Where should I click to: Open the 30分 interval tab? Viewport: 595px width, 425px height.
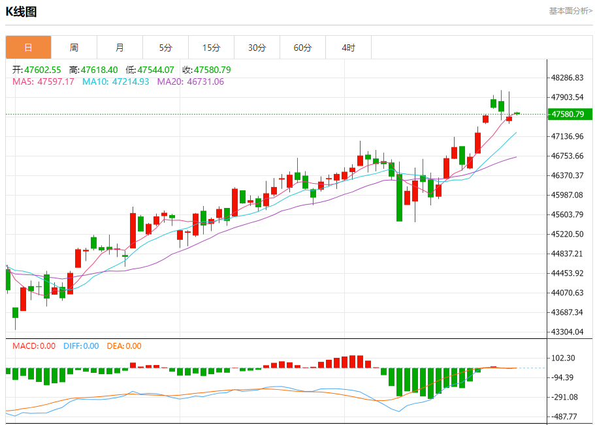(257, 48)
